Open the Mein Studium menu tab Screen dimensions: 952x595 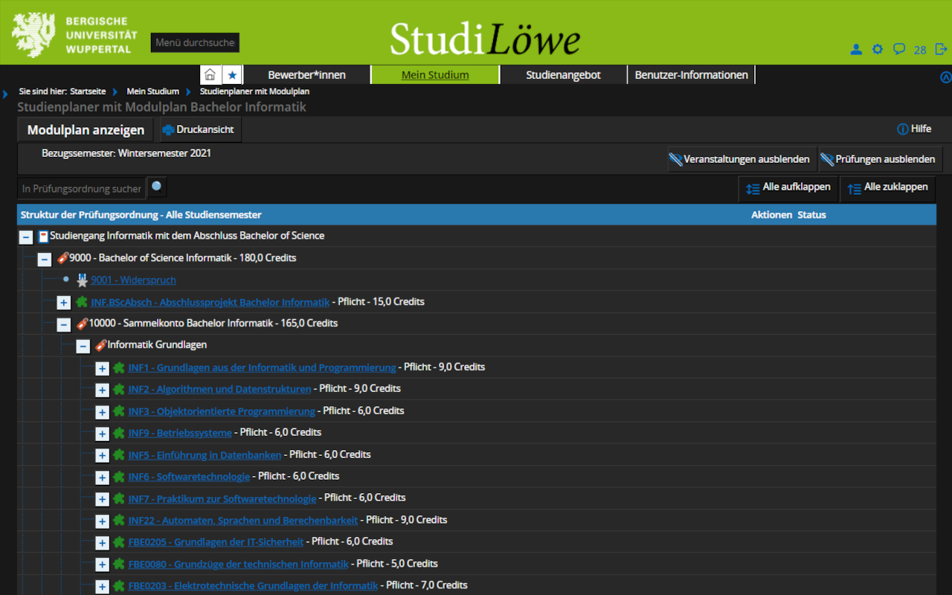[435, 74]
